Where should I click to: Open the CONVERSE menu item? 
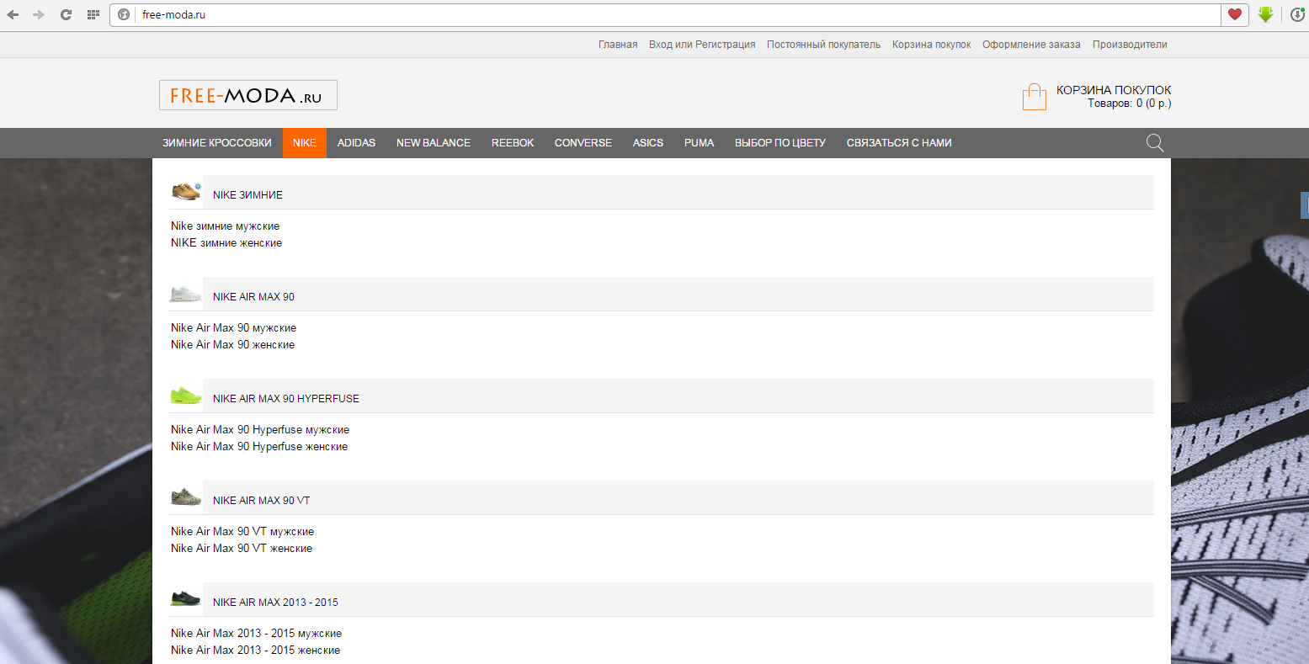583,143
